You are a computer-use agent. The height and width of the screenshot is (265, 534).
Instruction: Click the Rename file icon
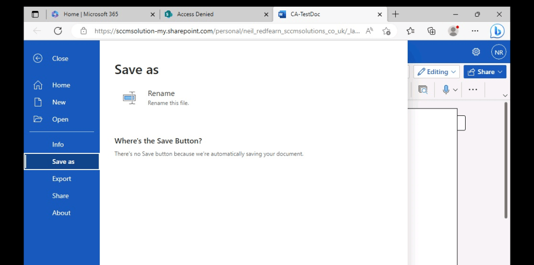coord(129,98)
